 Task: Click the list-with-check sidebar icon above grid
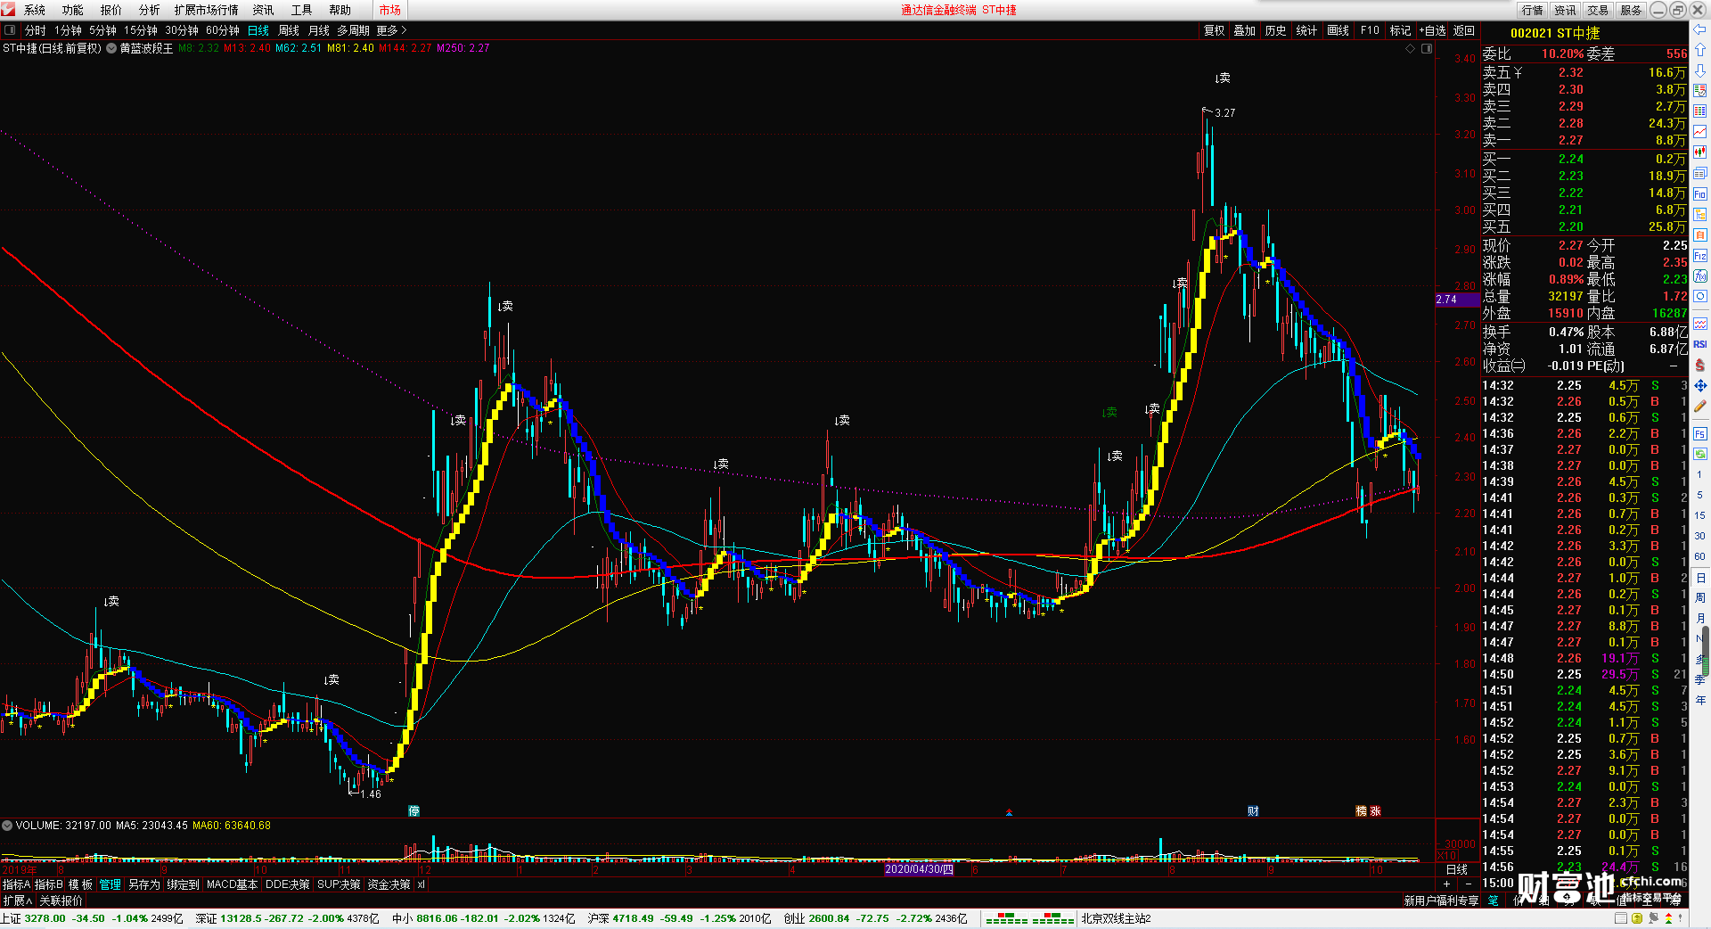tap(1700, 91)
